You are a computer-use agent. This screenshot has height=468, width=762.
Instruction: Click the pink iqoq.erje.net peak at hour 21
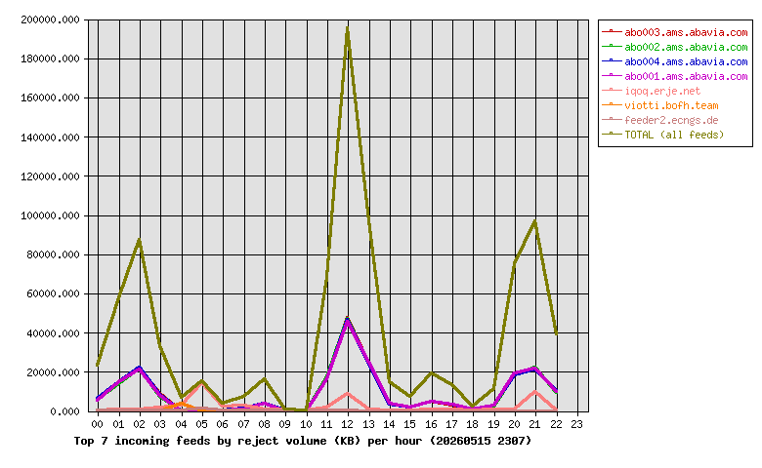pyautogui.click(x=535, y=391)
